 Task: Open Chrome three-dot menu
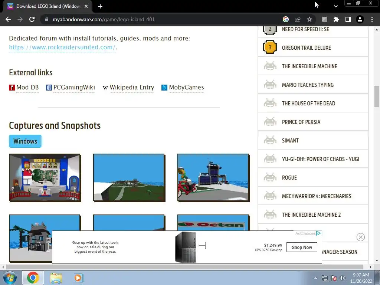[372, 19]
